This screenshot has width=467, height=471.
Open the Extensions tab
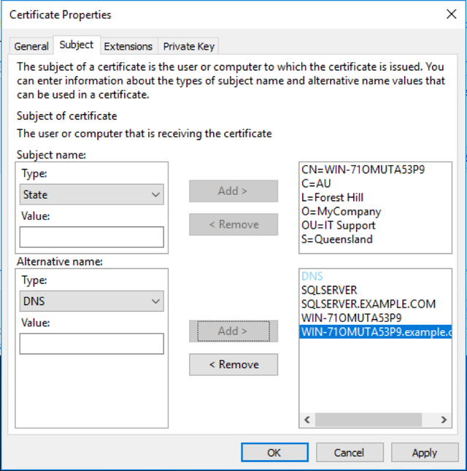[x=128, y=46]
